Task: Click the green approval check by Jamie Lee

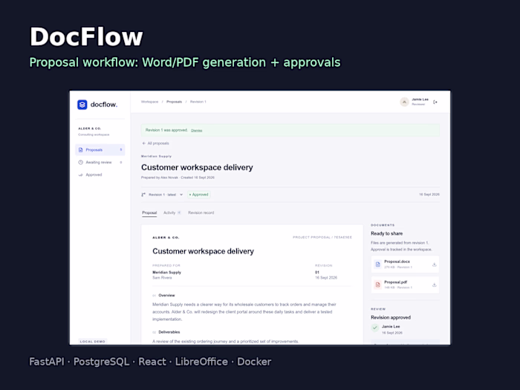Action: tap(374, 328)
